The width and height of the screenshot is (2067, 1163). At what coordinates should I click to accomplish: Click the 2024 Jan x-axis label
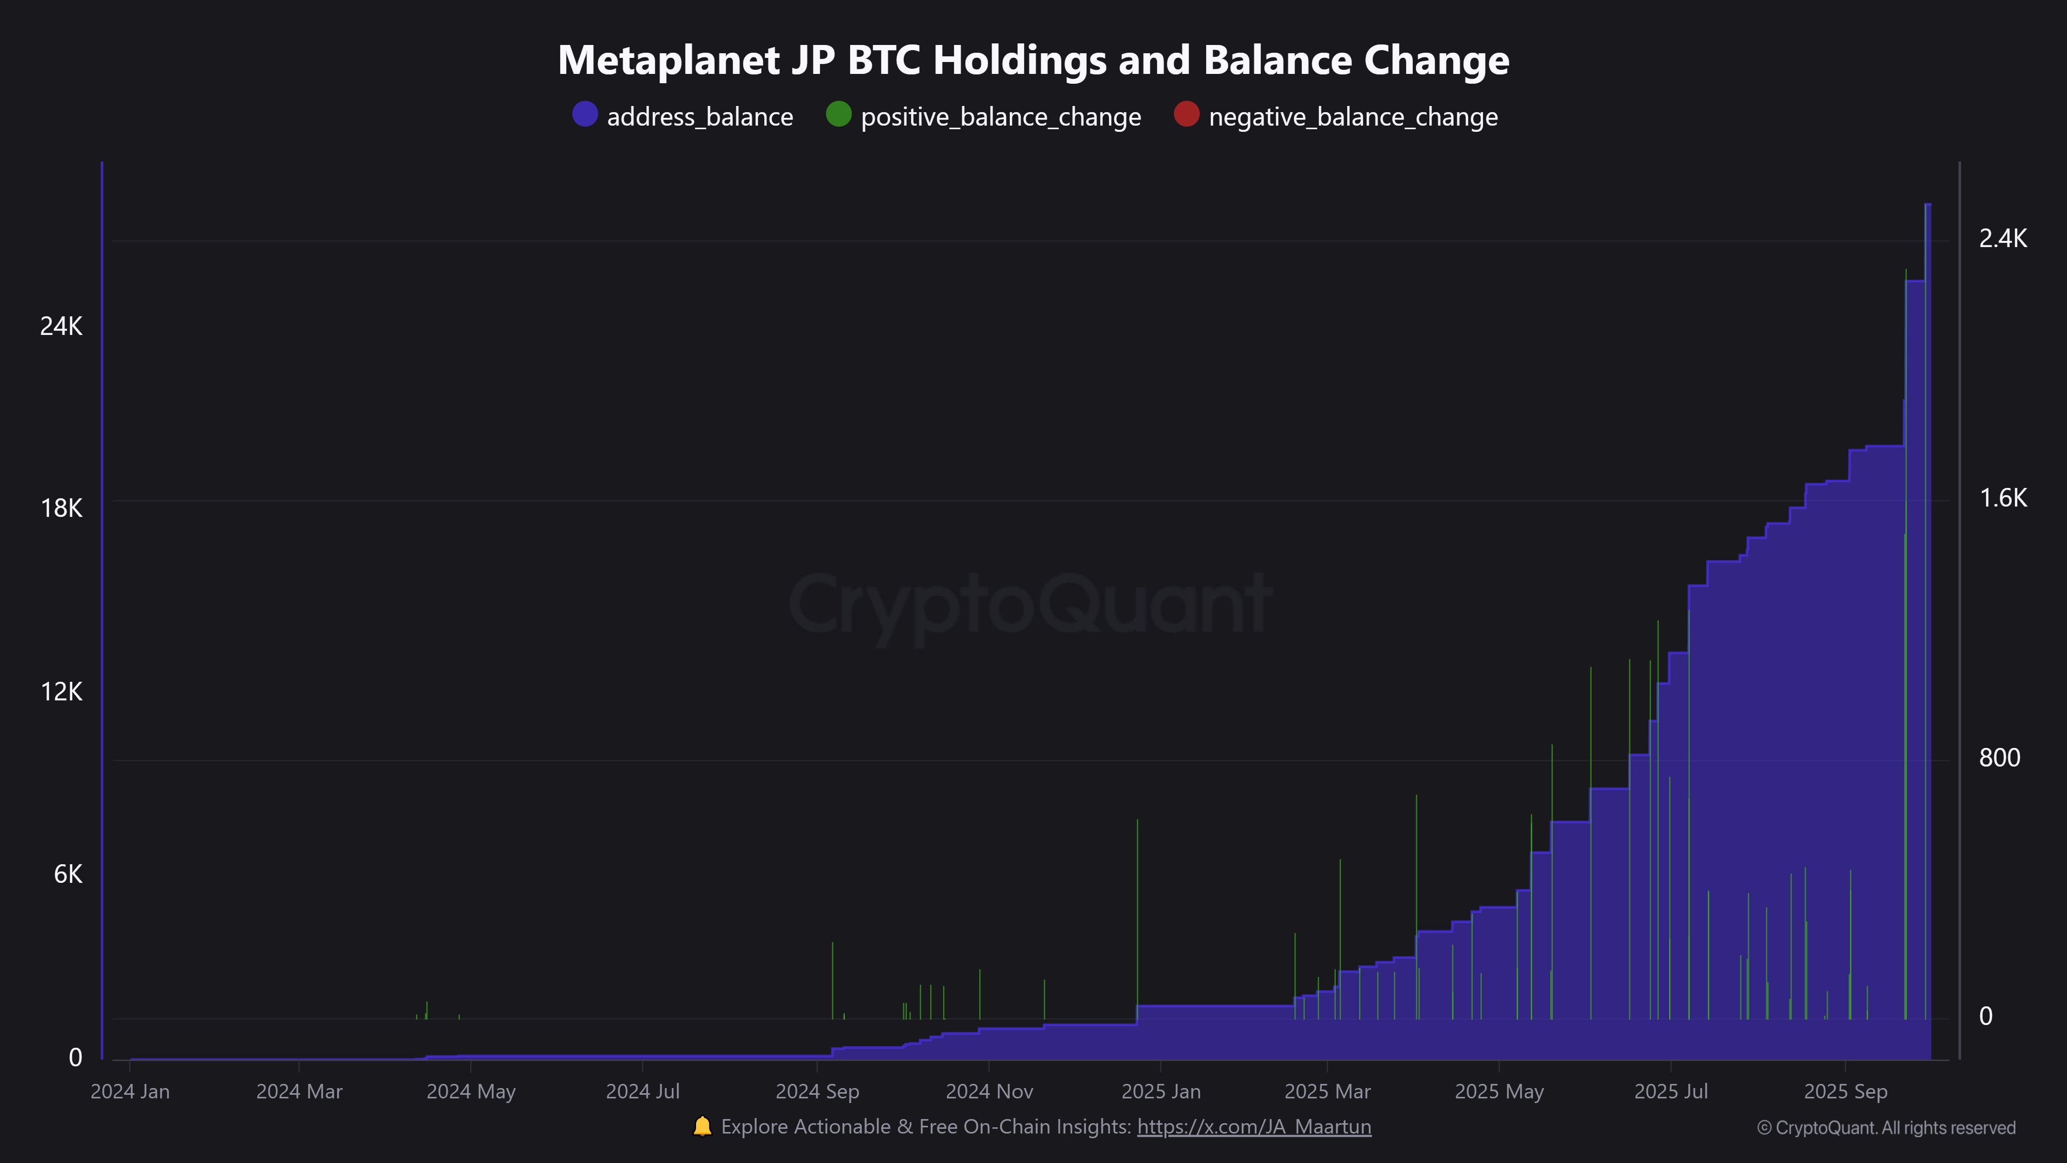(x=130, y=1092)
